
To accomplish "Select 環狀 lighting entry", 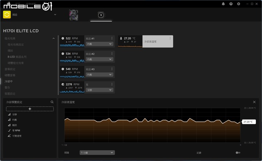I will [x=10, y=51].
